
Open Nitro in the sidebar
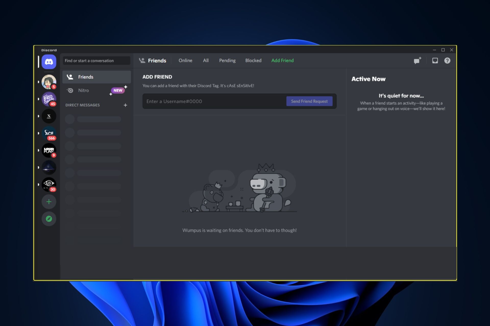pyautogui.click(x=83, y=90)
